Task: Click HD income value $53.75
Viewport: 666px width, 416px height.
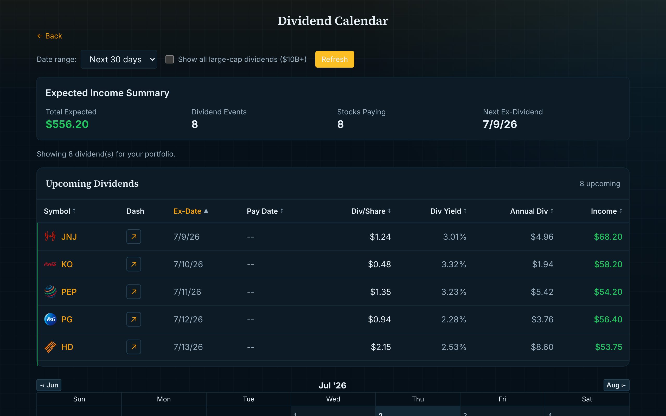Action: point(609,347)
